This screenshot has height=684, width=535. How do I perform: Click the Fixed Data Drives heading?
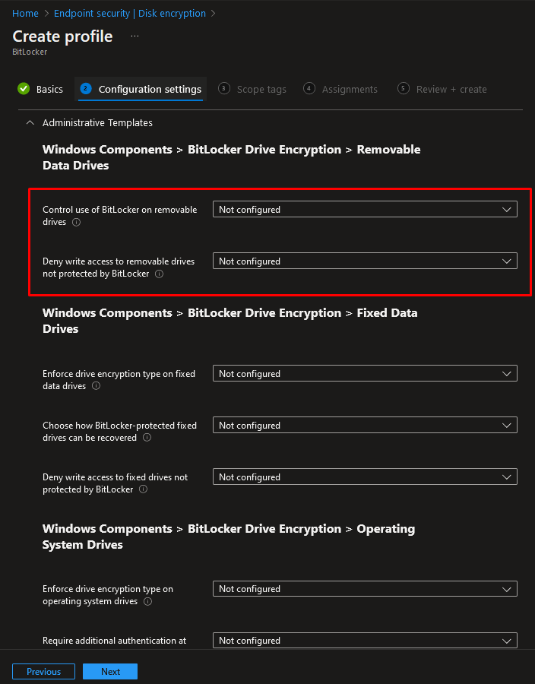coord(230,321)
